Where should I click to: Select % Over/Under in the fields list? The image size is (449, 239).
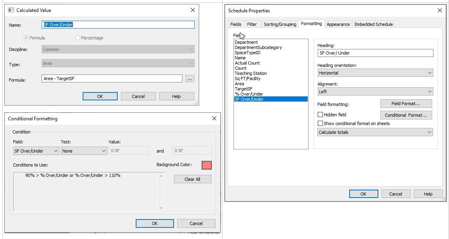click(x=249, y=94)
